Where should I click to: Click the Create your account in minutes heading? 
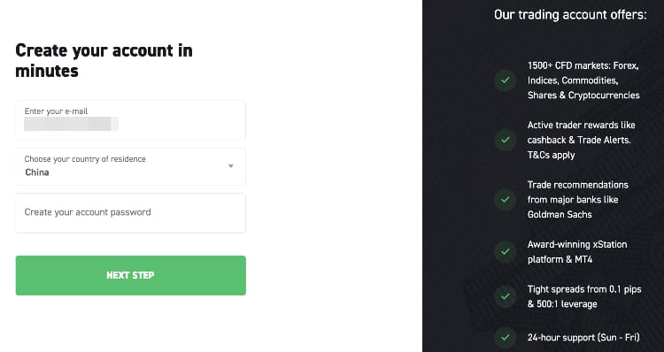(104, 60)
